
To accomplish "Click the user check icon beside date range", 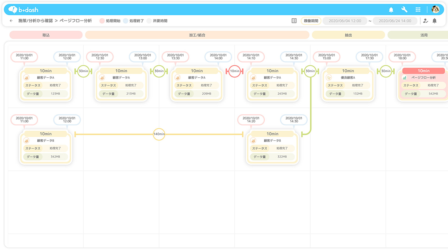I will tap(426, 21).
